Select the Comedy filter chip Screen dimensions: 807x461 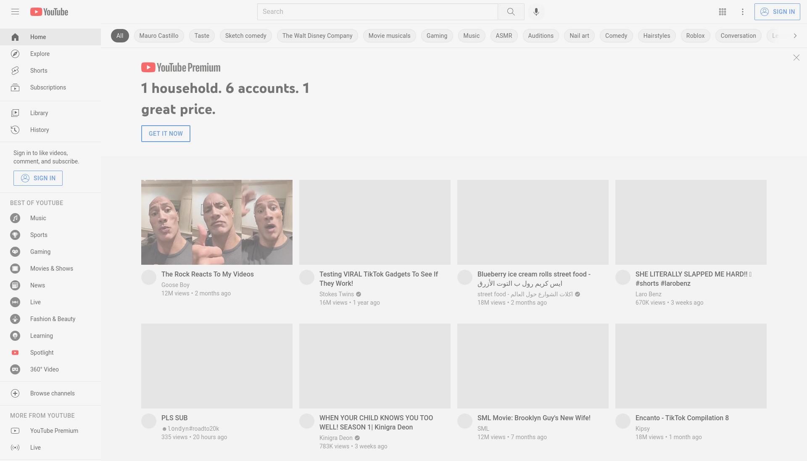(x=616, y=36)
